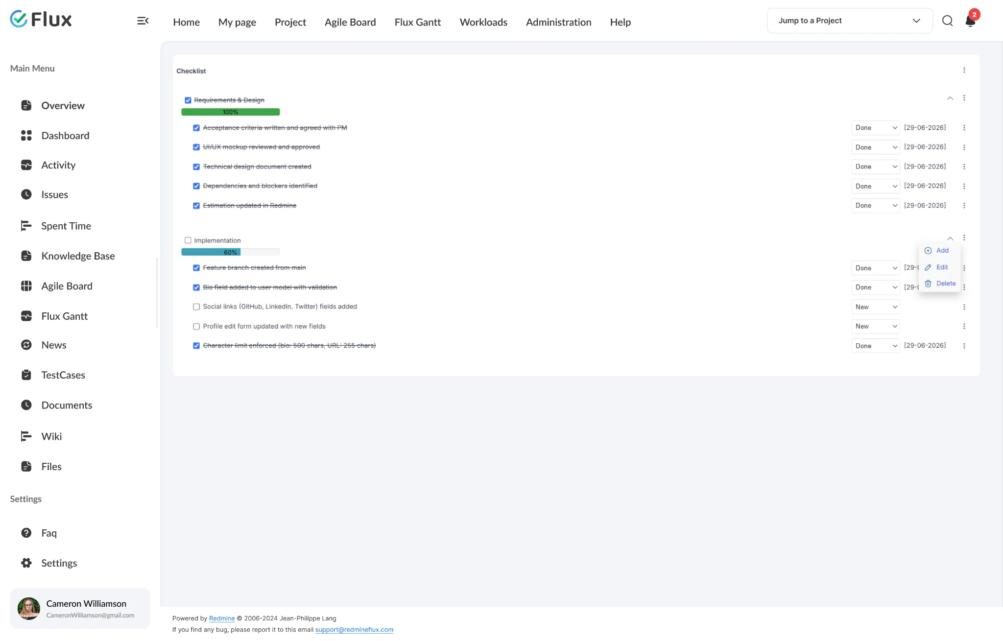Follow the Redmine link in the footer

tap(222, 618)
